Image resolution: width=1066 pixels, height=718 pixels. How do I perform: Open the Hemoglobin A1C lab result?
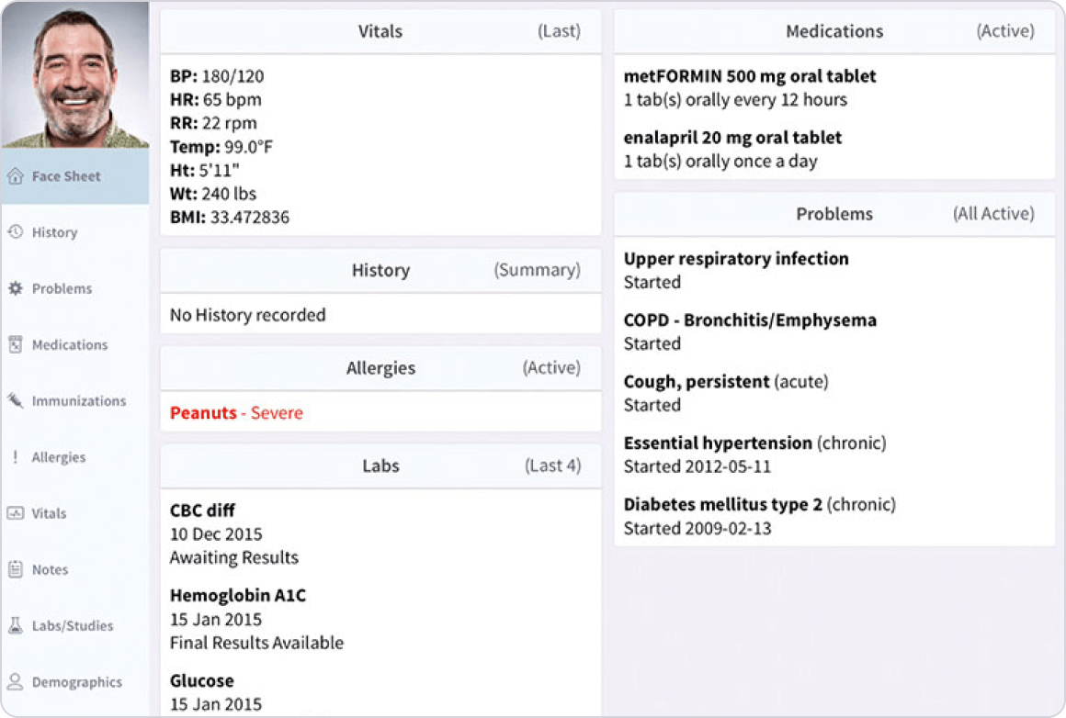[238, 596]
